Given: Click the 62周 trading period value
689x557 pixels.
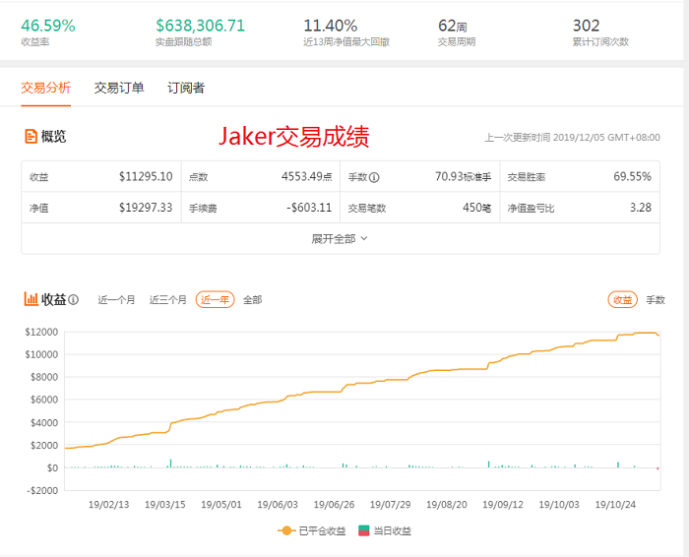Looking at the screenshot, I should (x=453, y=26).
